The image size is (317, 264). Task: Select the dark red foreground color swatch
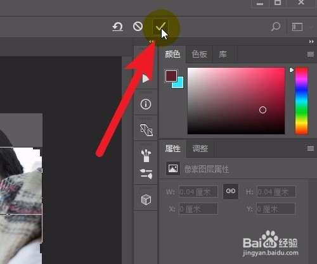tap(171, 76)
